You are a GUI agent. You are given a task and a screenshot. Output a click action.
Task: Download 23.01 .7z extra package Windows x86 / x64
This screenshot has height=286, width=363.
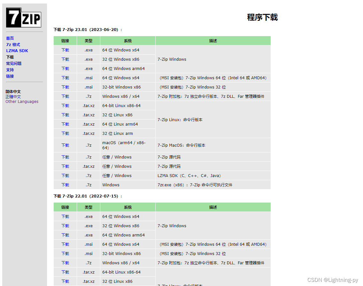click(65, 96)
